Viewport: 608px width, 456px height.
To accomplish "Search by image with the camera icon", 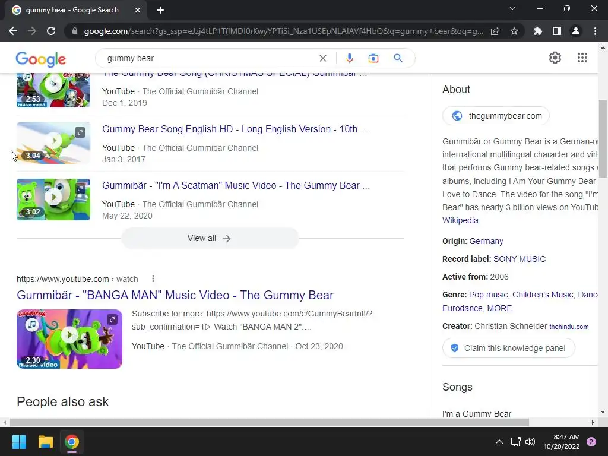I will point(373,58).
